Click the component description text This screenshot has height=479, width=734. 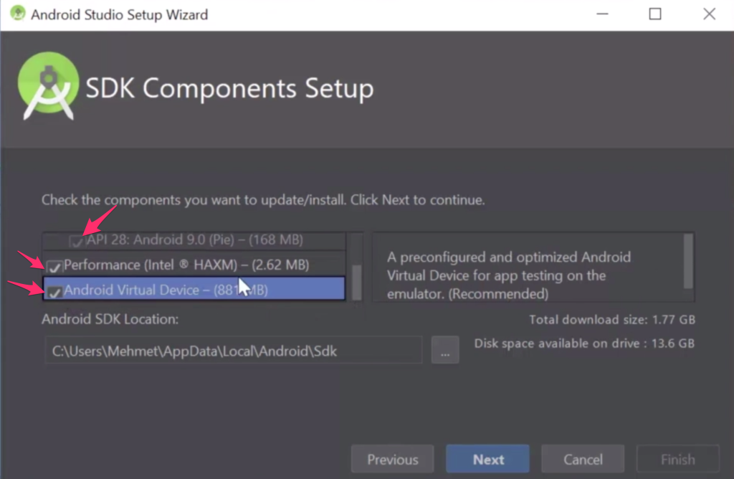(509, 275)
